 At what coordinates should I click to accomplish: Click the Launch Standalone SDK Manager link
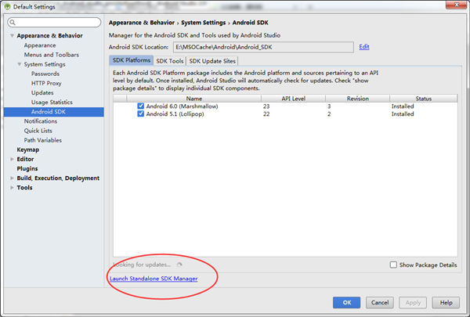(x=154, y=279)
